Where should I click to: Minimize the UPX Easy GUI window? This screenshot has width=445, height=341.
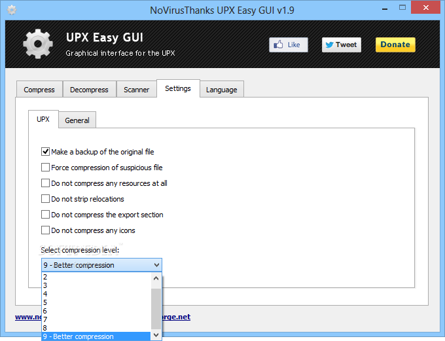(x=385, y=9)
